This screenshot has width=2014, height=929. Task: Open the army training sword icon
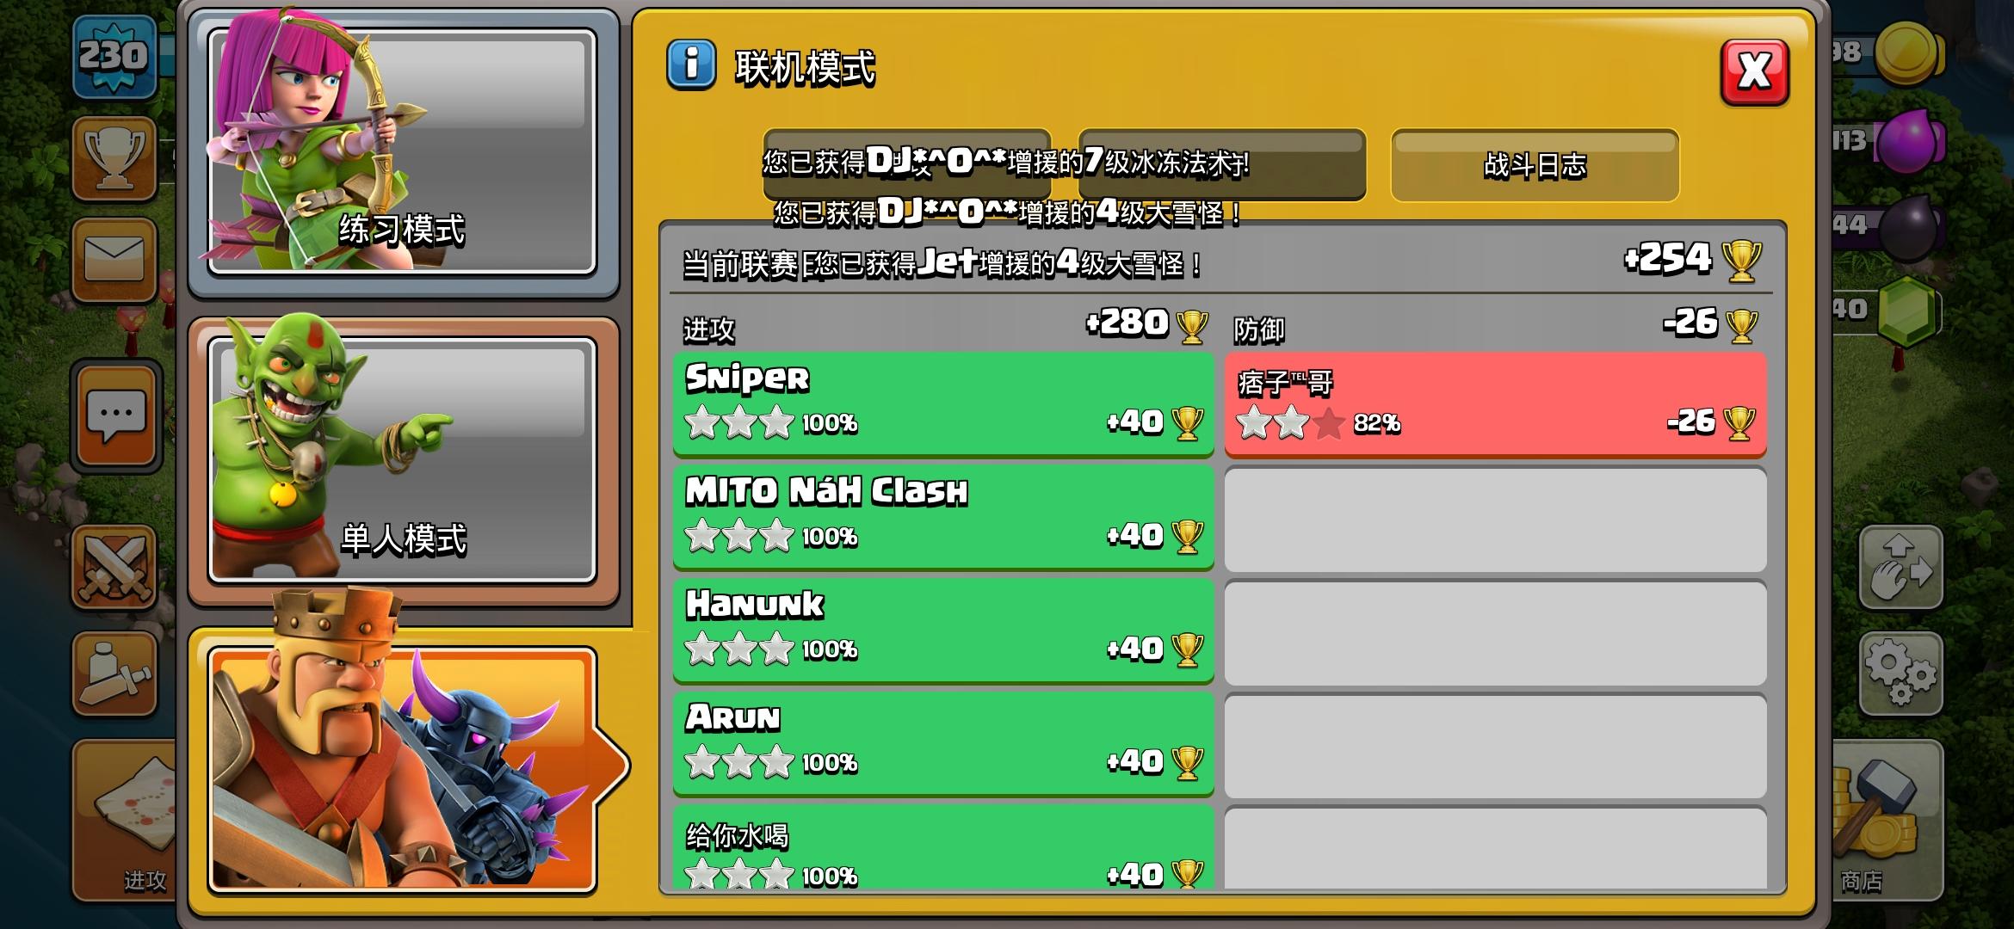[x=114, y=673]
